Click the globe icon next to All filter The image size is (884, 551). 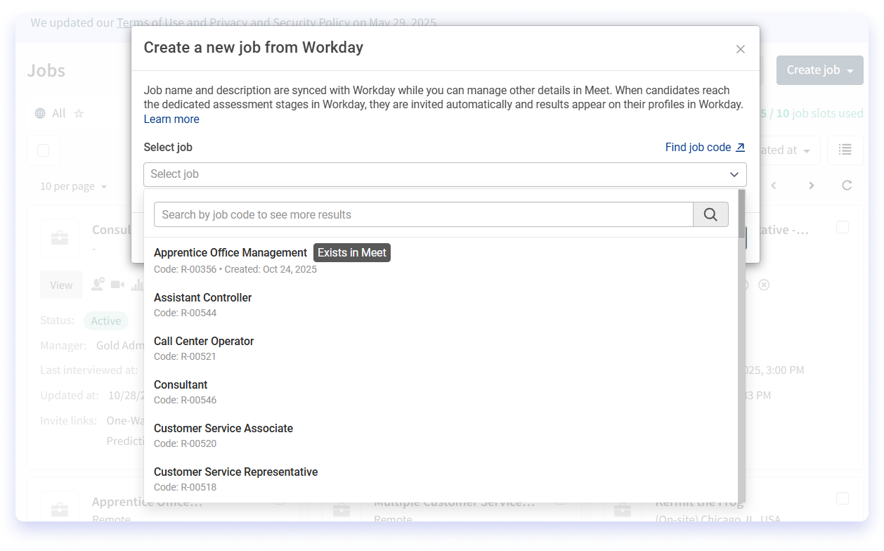40,112
